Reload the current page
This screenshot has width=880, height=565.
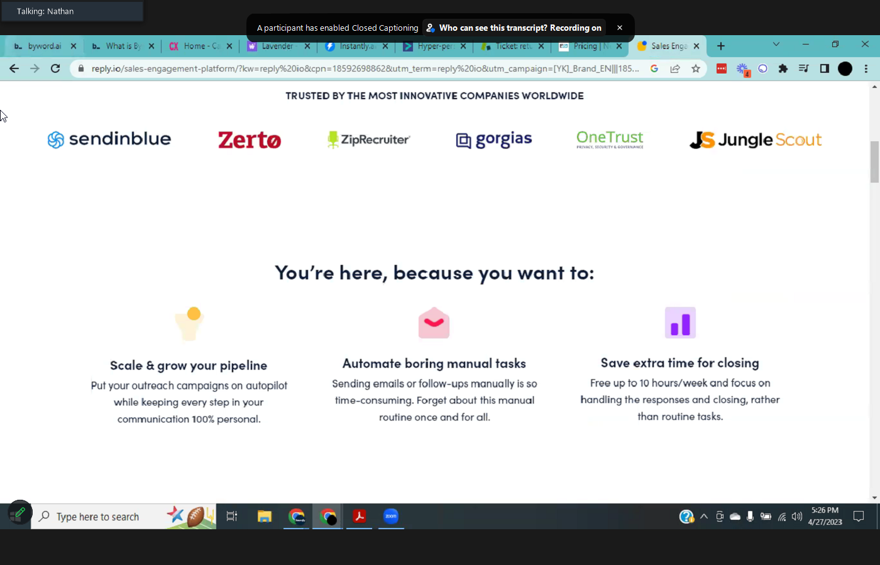pos(55,69)
